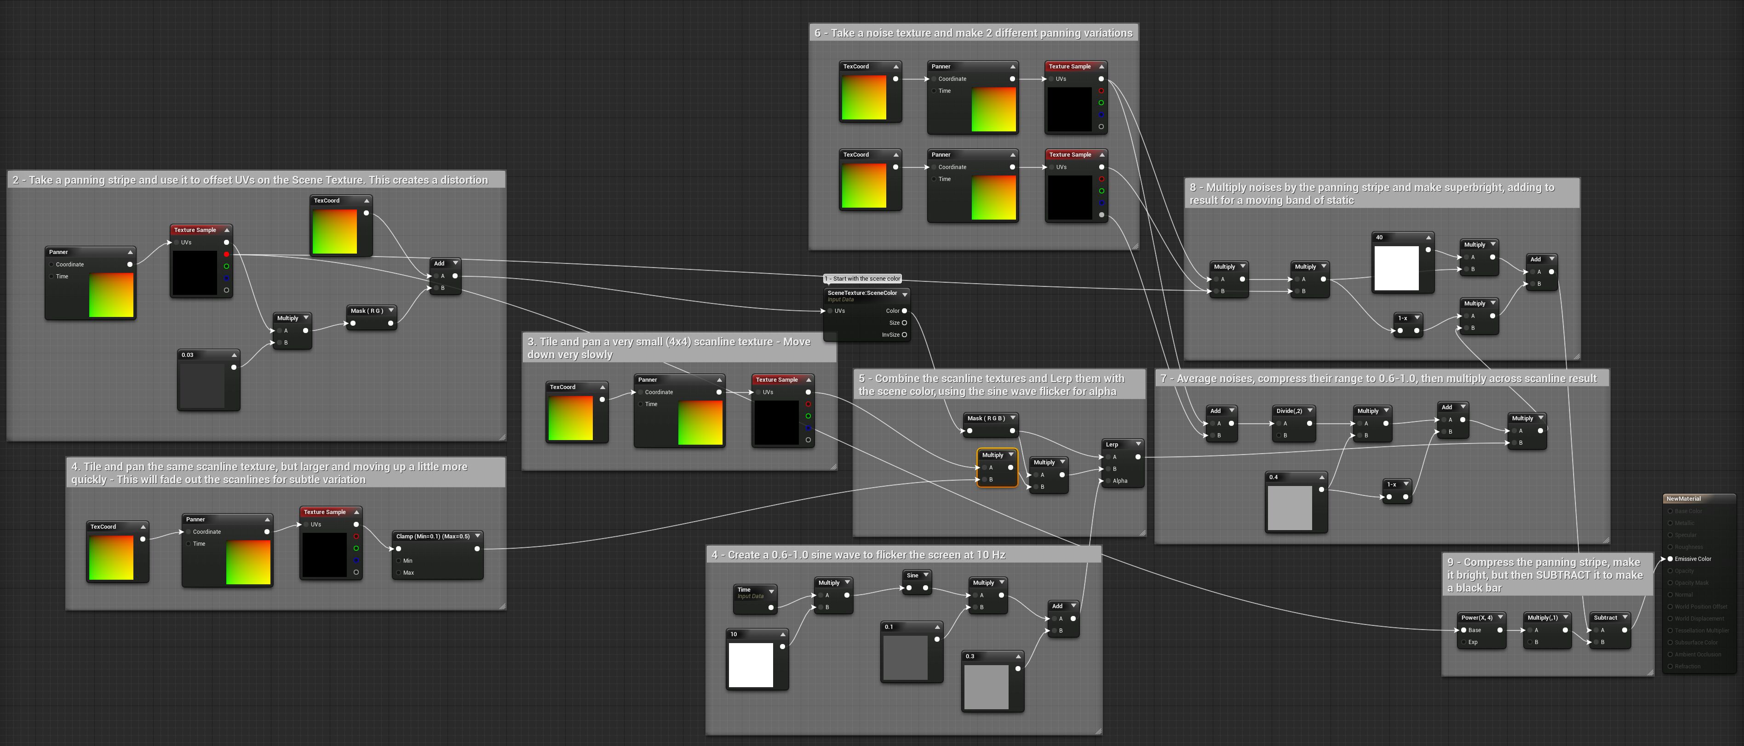Click the Base Color pin on NewMaterial
1744x746 pixels.
point(1670,511)
